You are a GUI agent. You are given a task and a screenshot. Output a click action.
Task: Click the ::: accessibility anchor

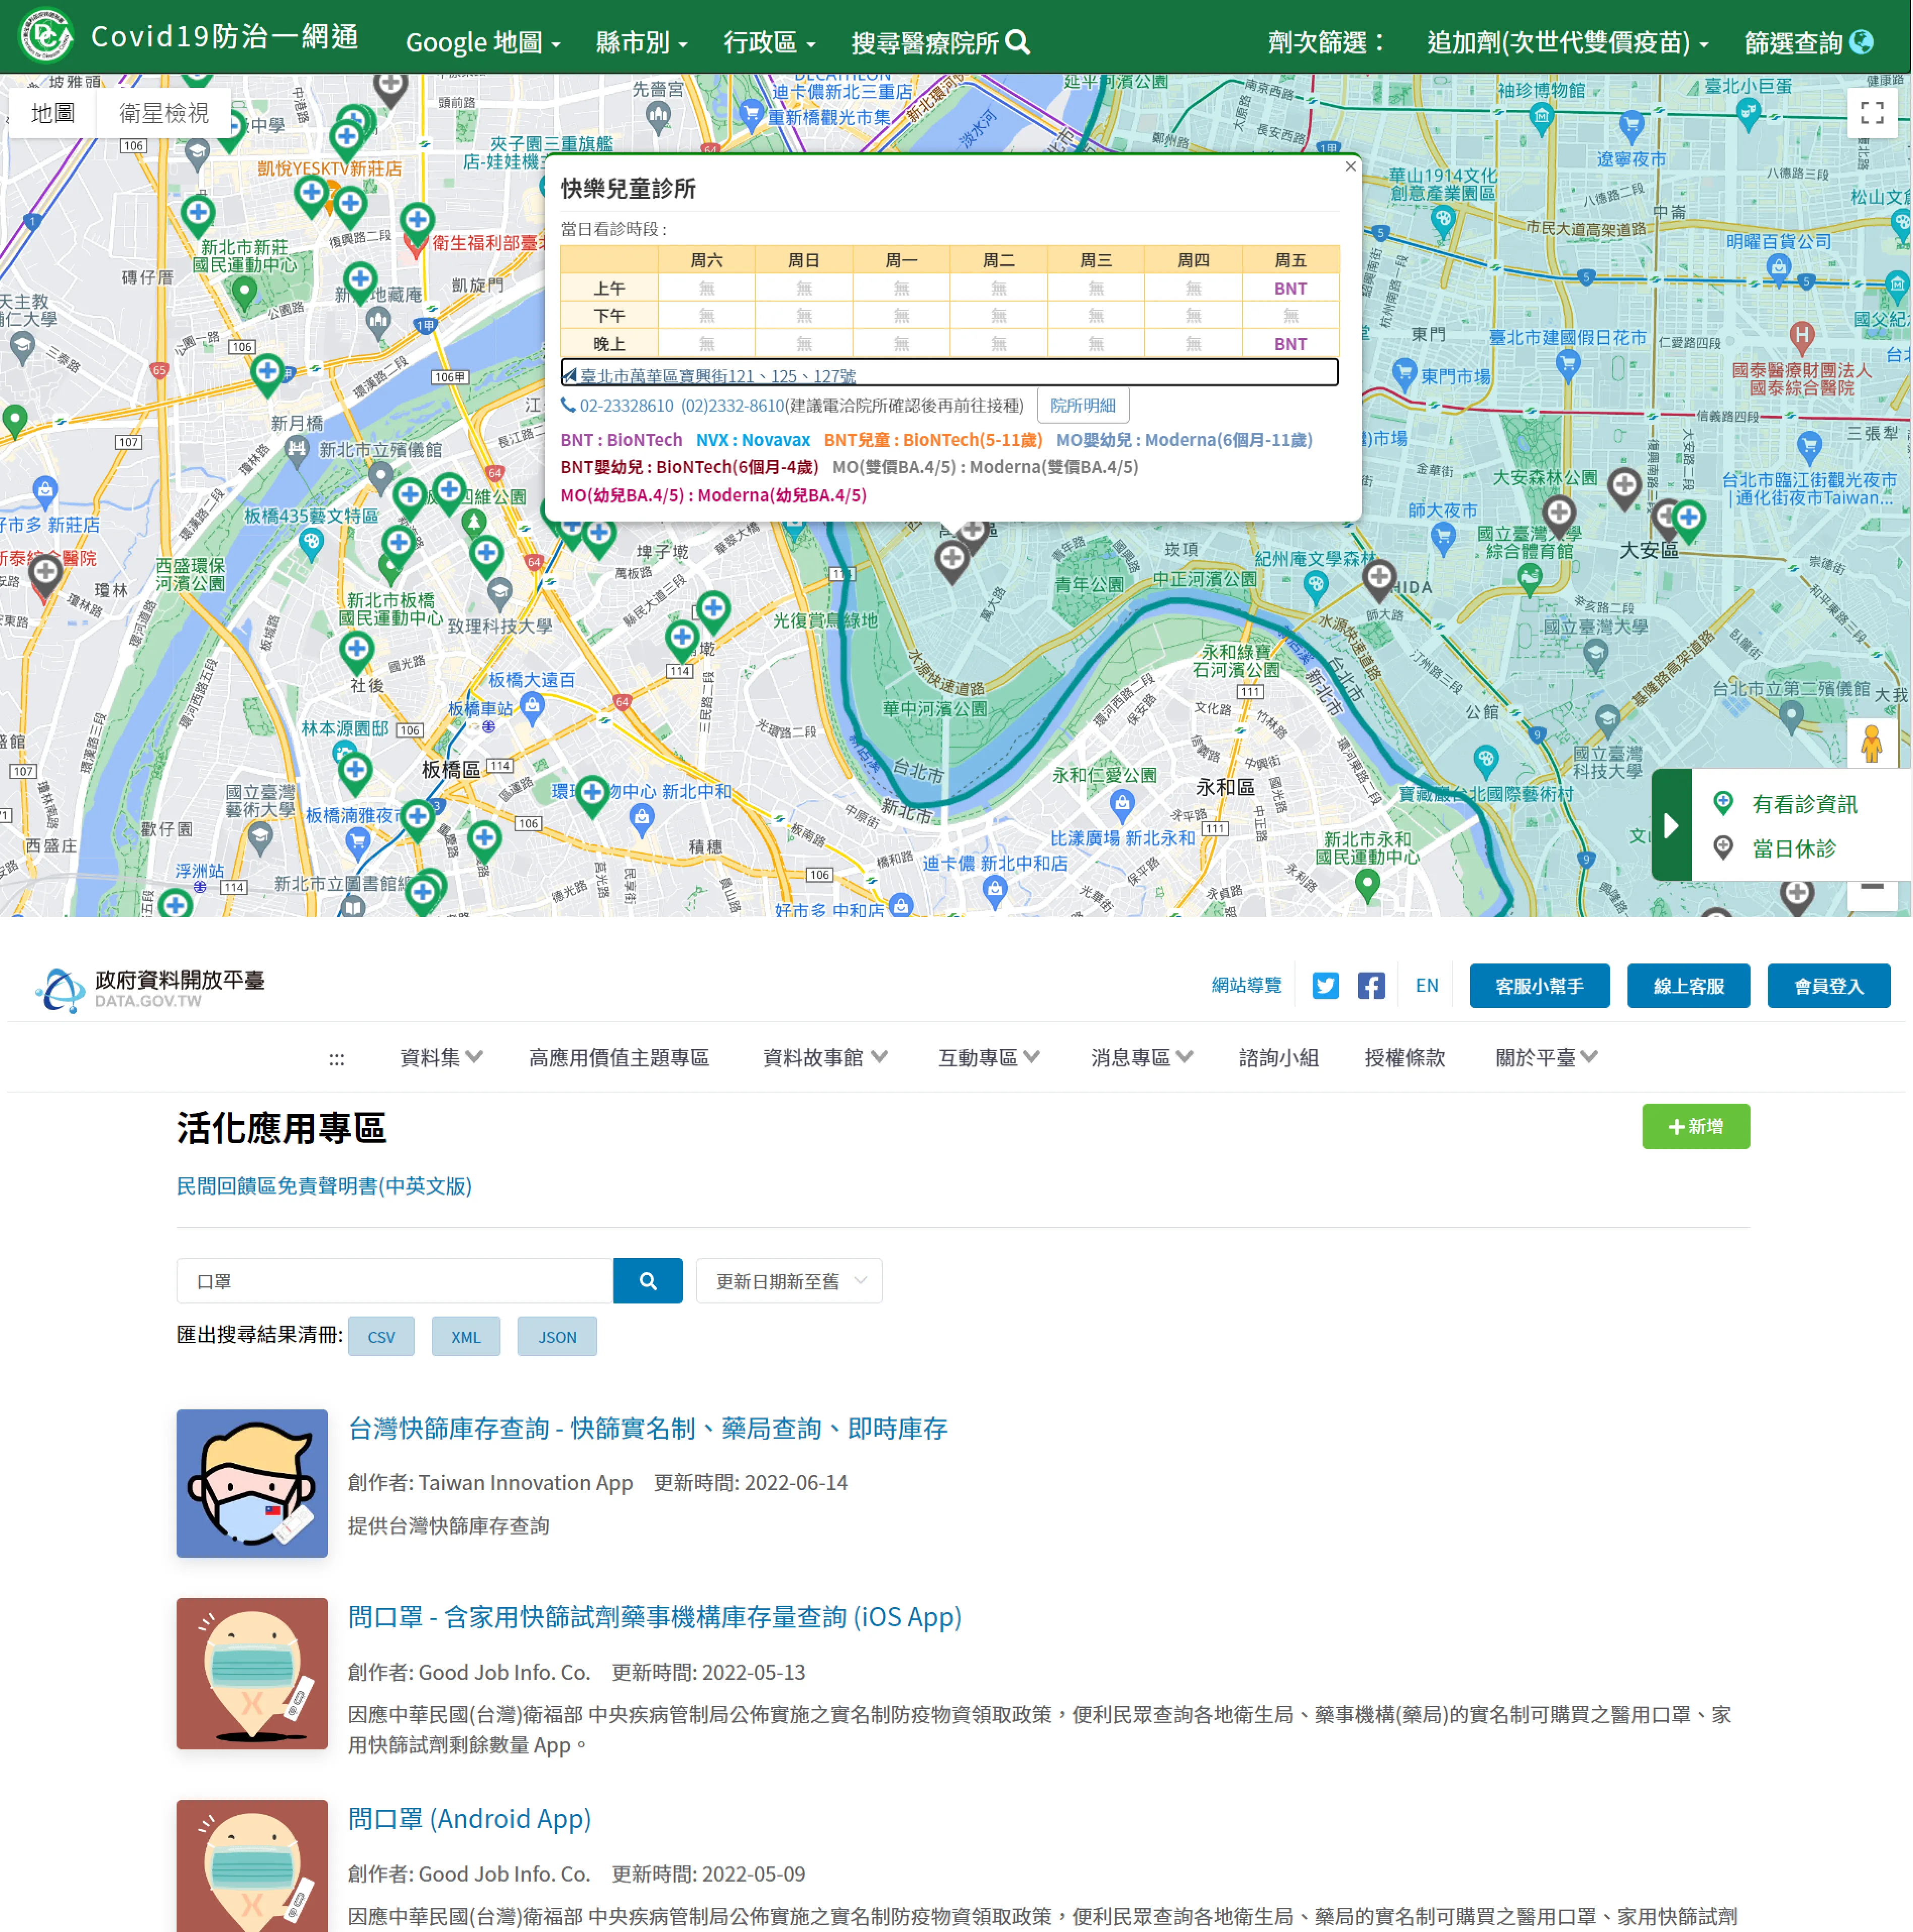coord(337,1058)
